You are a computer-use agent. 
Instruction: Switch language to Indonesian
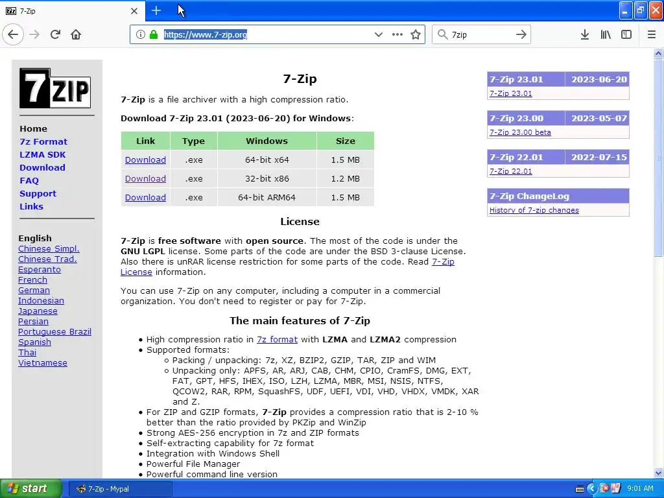[x=41, y=301]
